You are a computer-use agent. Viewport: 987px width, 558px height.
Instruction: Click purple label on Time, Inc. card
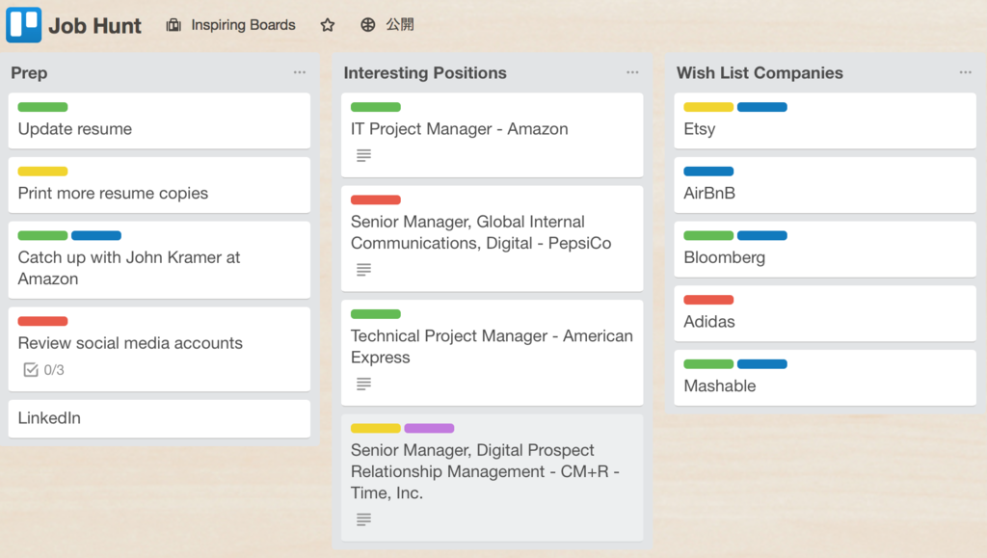(x=429, y=429)
